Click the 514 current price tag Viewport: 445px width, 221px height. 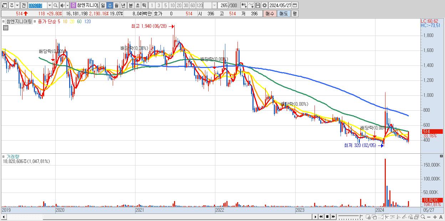(432, 131)
